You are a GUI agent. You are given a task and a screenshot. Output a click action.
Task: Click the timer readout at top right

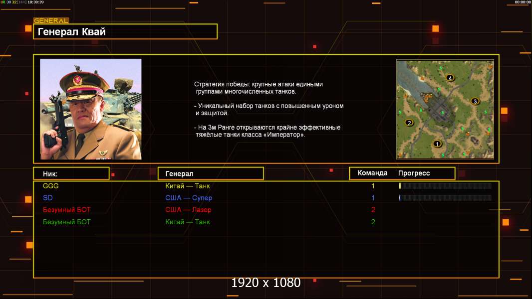pyautogui.click(x=523, y=2)
